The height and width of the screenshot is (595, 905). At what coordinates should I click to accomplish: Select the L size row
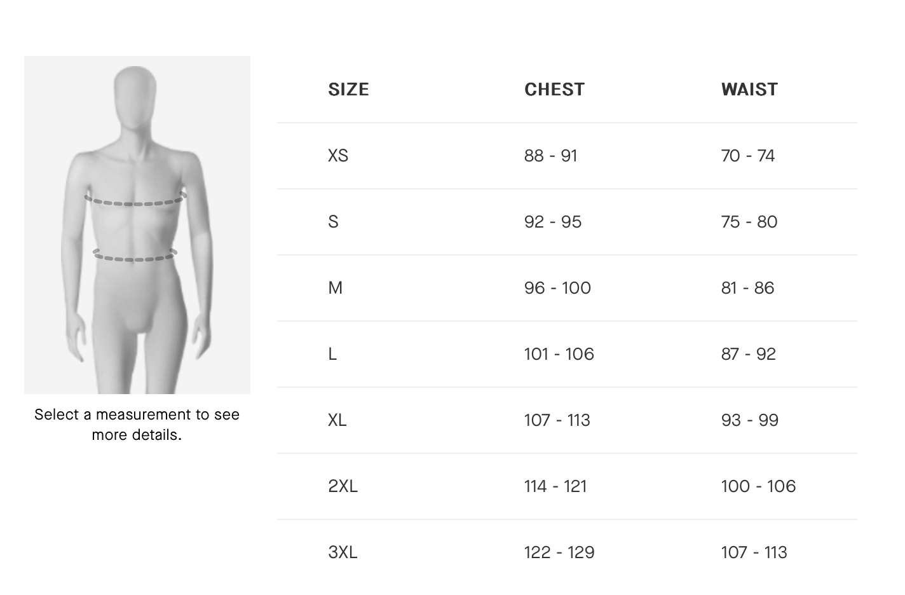pyautogui.click(x=567, y=354)
